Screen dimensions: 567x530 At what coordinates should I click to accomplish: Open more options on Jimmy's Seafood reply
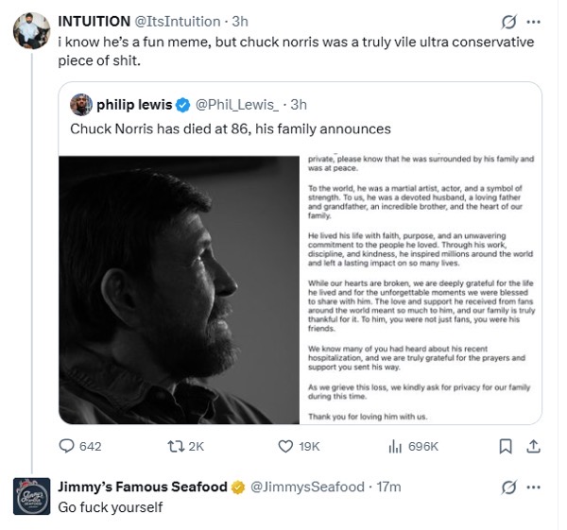(534, 487)
